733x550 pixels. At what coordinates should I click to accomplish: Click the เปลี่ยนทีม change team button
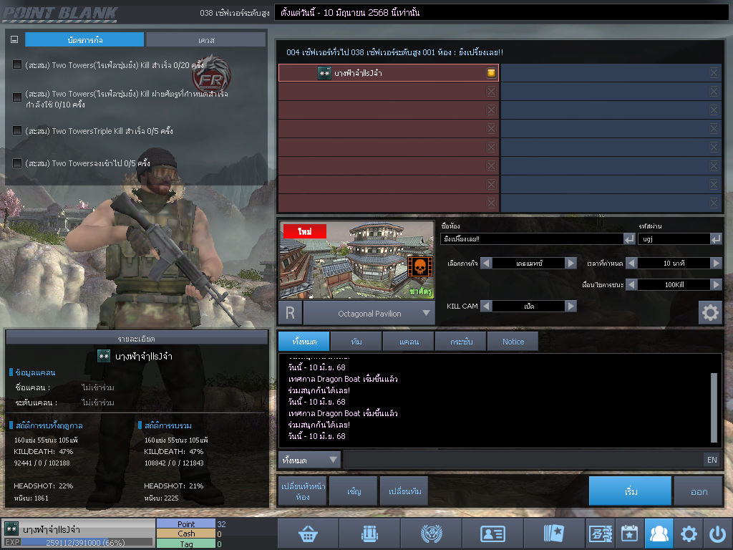(x=405, y=491)
